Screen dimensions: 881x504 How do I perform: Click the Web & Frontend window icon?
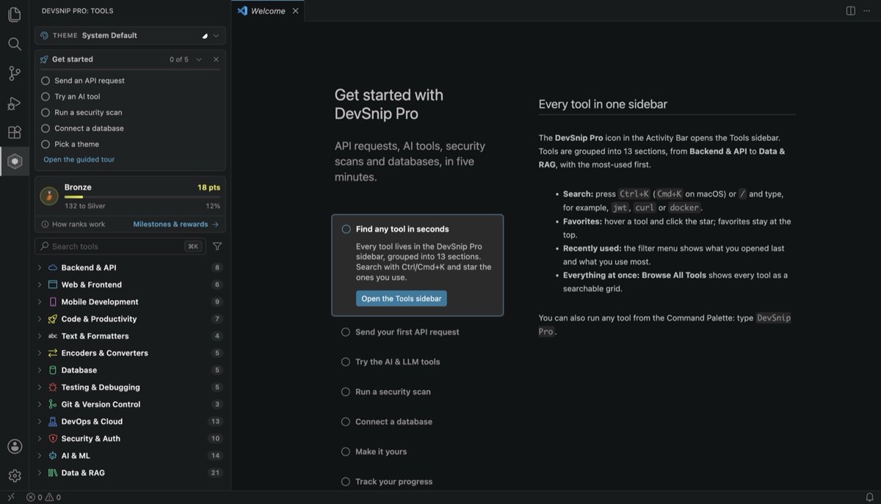[x=53, y=285]
